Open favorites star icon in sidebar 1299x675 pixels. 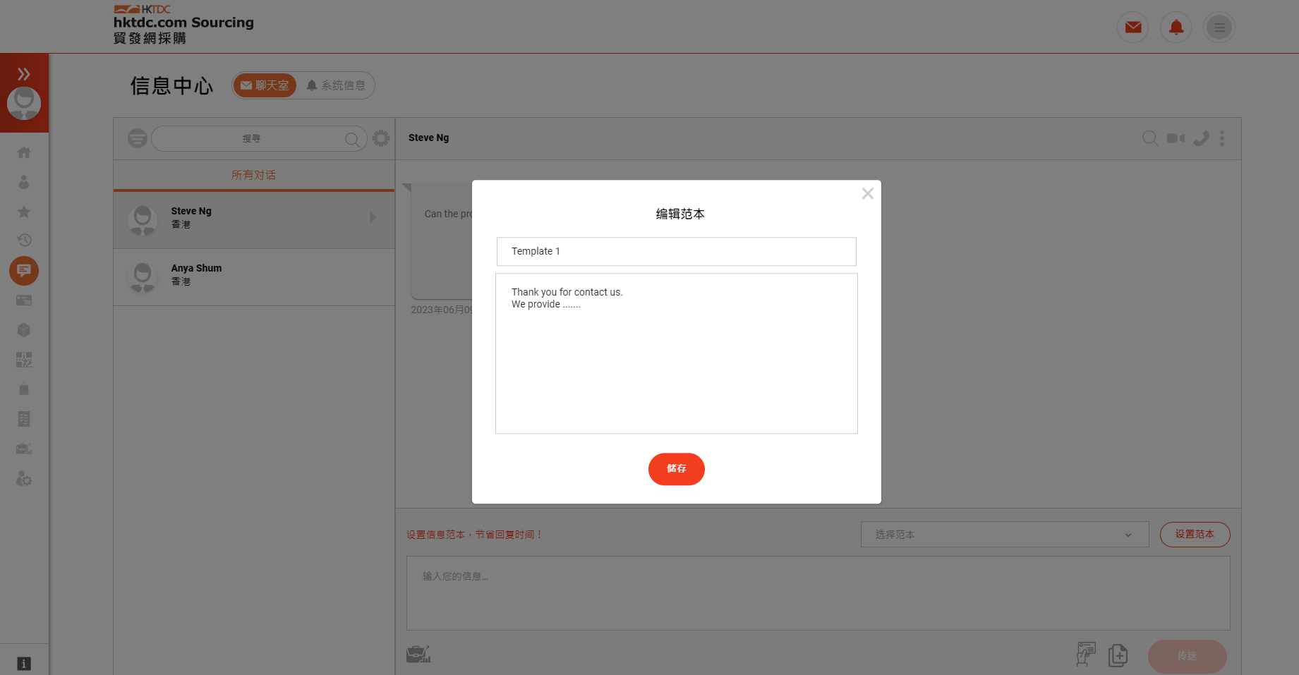24,212
